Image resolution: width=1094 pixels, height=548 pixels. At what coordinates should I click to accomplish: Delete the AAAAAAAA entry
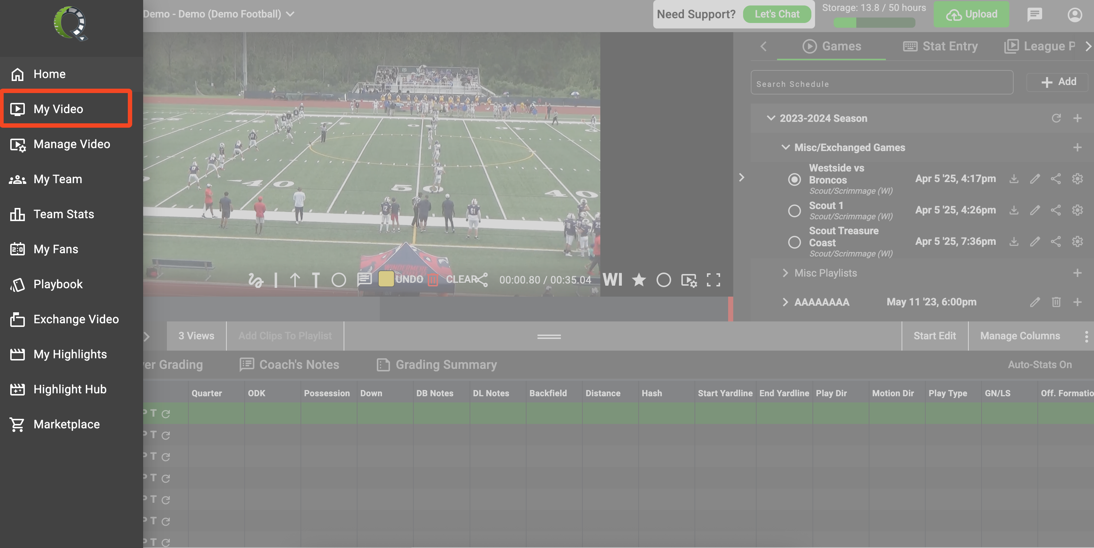tap(1056, 302)
